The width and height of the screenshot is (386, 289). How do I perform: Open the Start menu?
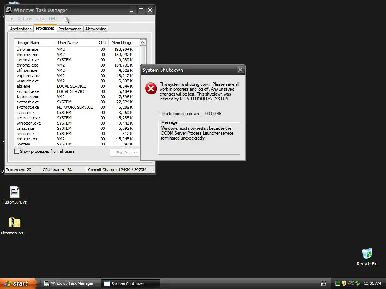[18, 283]
